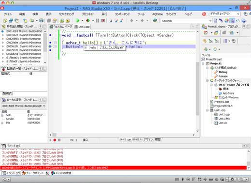Image resolution: width=251 pixels, height=183 pixels.
Task: Click the Save All grey icon
Action: (49, 20)
